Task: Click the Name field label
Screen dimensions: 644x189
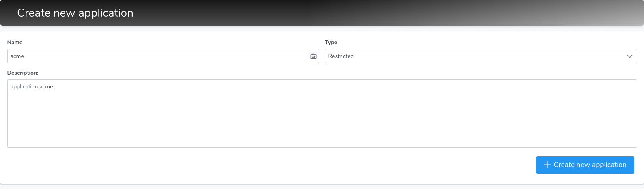Action: click(x=15, y=42)
